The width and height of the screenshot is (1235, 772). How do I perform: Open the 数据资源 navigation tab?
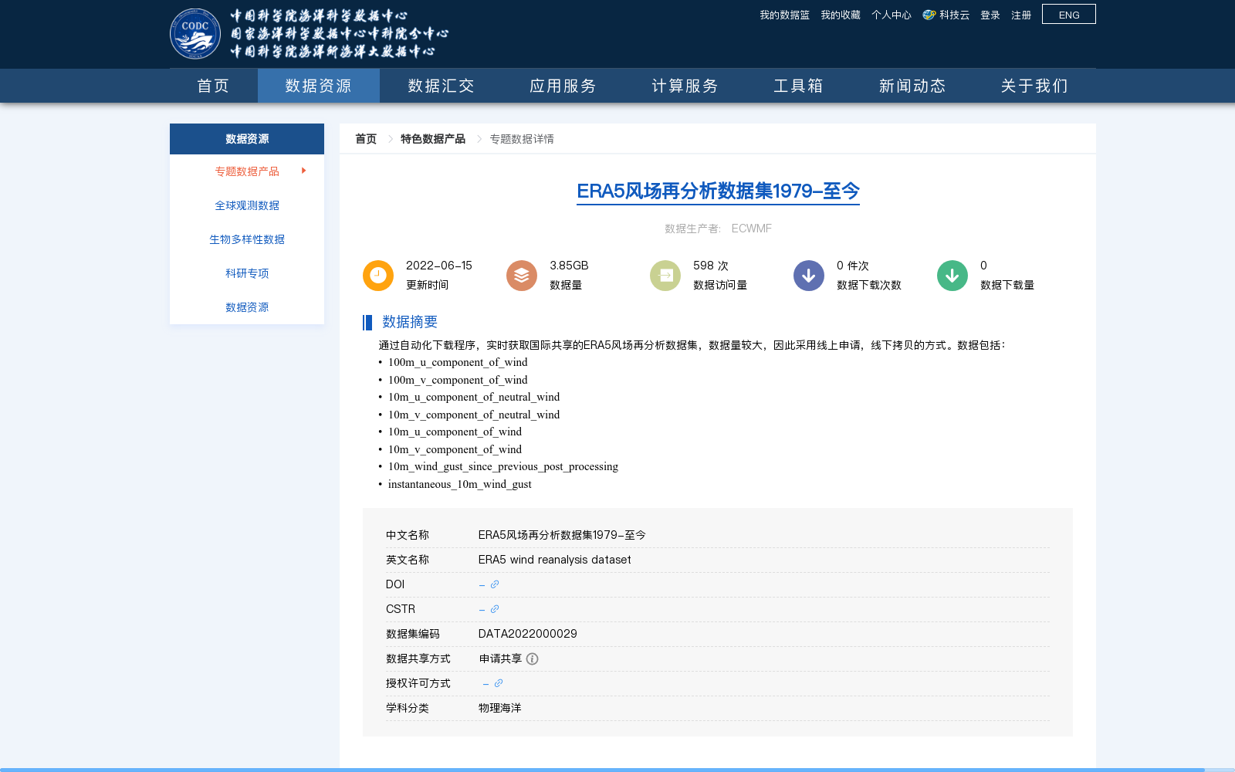pyautogui.click(x=319, y=86)
